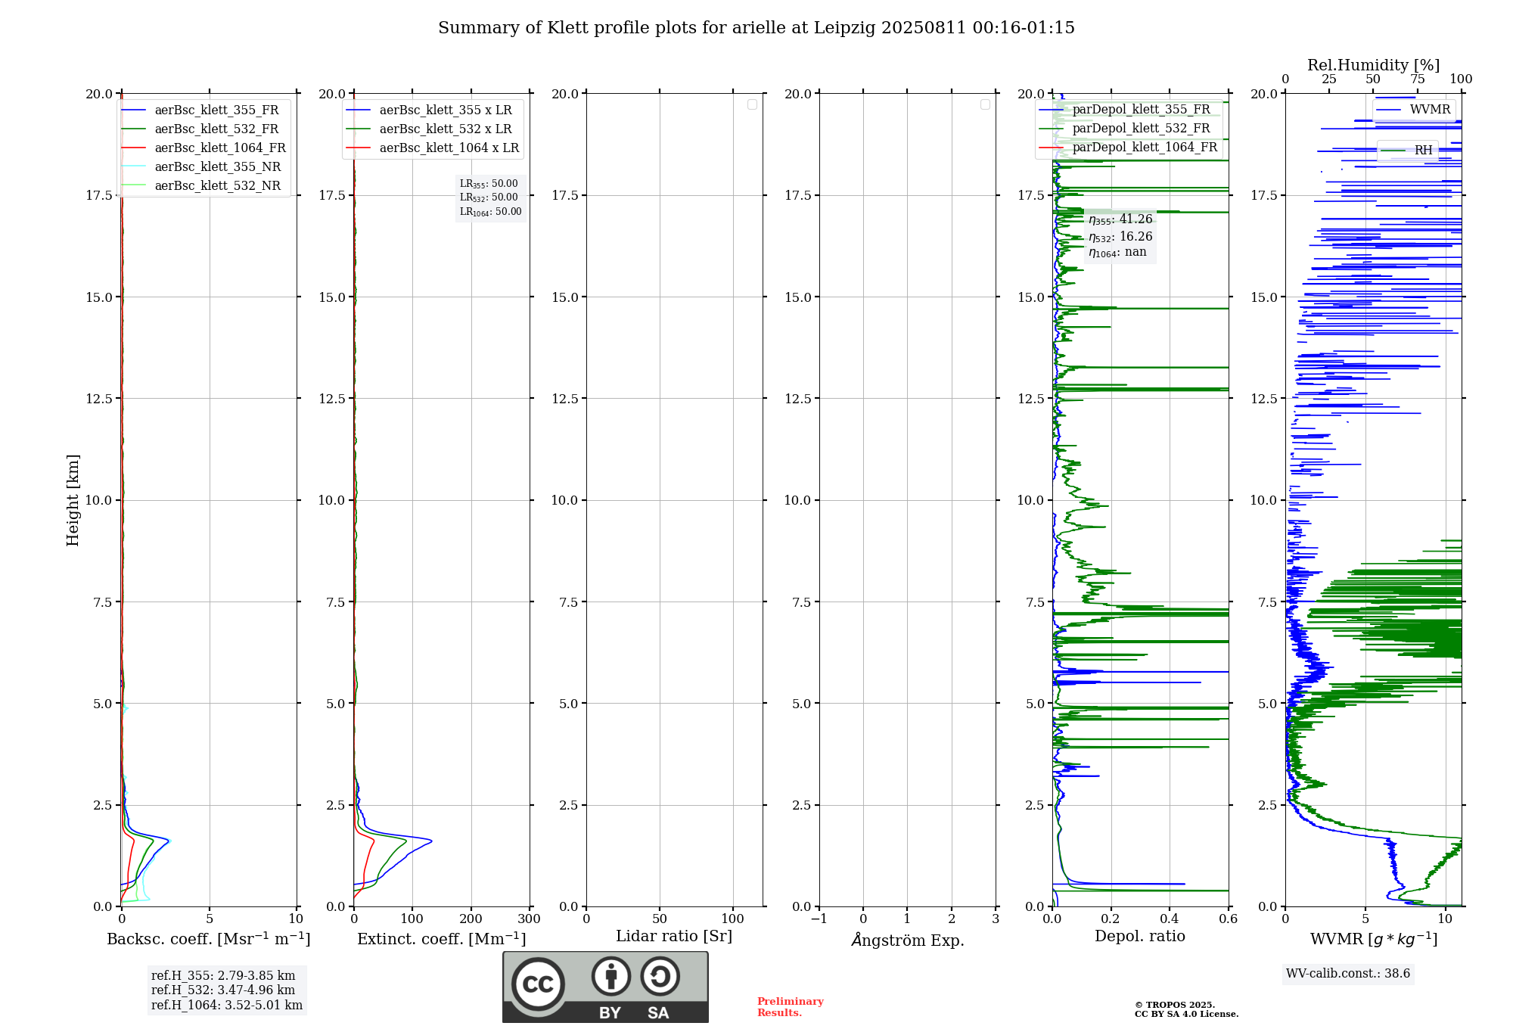This screenshot has width=1513, height=1029.
Task: Click the empty legend box in Lidar ratio plot
Action: [752, 104]
